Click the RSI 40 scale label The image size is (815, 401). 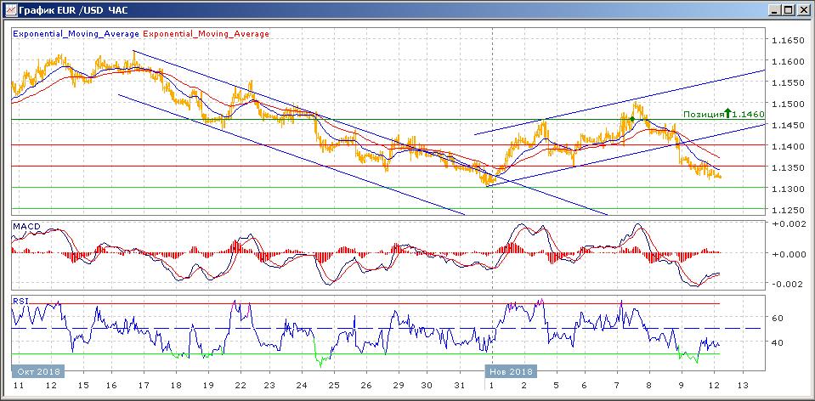[775, 342]
